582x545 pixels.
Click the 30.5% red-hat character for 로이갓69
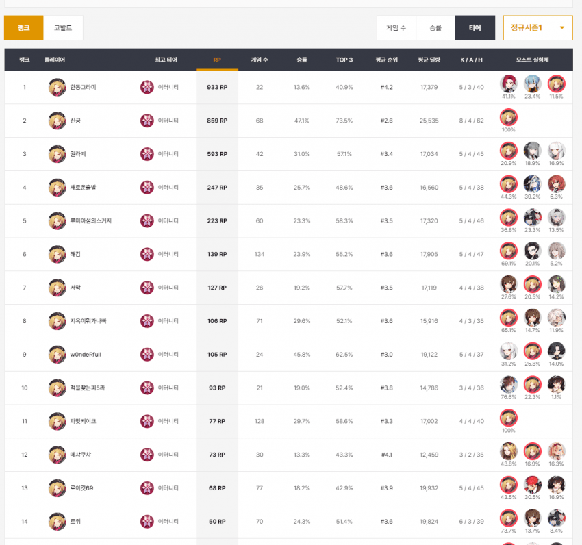(x=532, y=485)
